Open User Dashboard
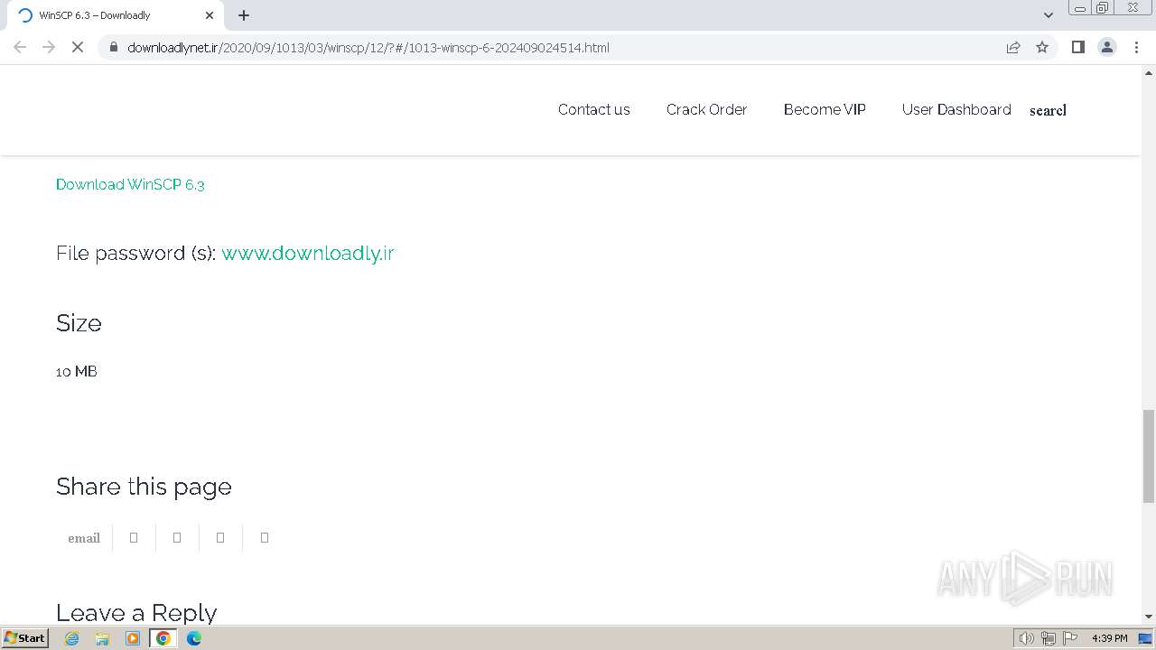1156x650 pixels. [956, 109]
